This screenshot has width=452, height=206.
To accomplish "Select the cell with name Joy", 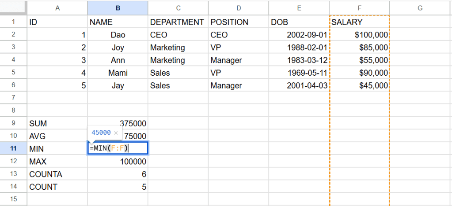I will 118,48.
